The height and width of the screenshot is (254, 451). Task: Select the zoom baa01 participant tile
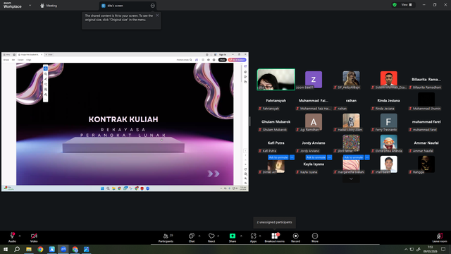[x=314, y=80]
